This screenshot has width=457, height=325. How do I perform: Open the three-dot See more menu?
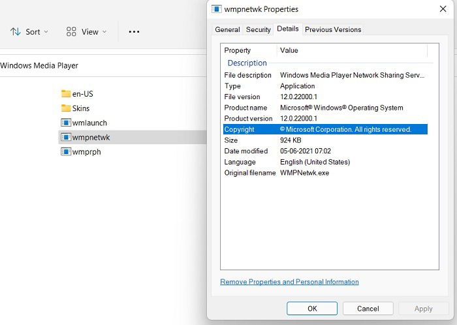click(134, 31)
